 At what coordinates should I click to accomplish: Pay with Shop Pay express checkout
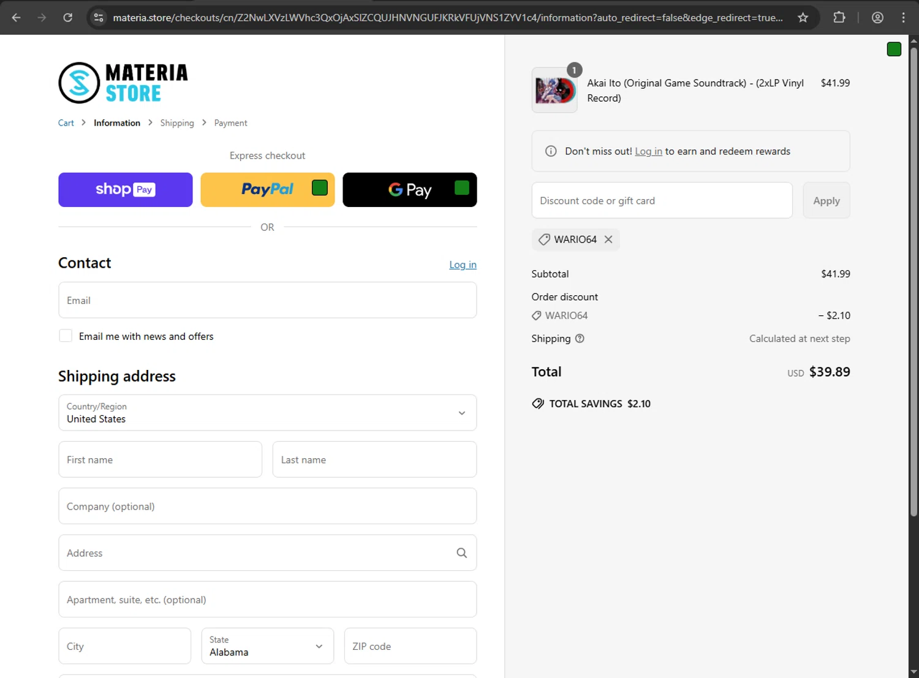(126, 190)
